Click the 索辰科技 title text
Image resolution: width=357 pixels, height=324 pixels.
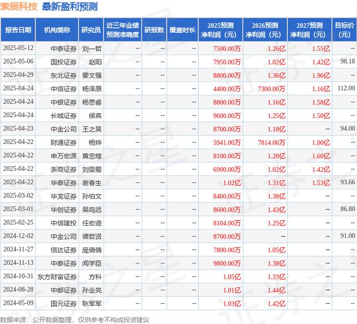click(18, 6)
